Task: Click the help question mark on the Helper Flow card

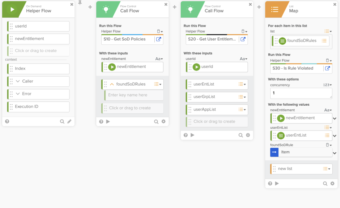Action: pyautogui.click(x=7, y=122)
